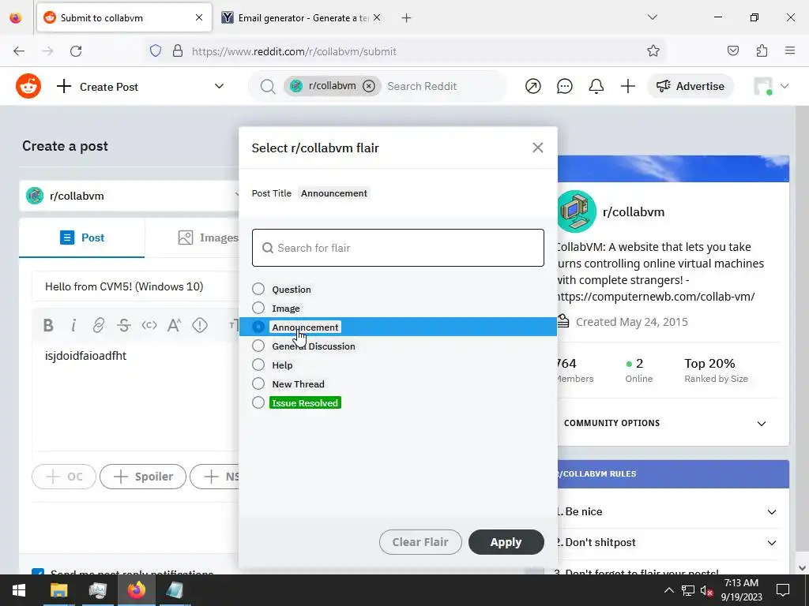Screen dimensions: 809x606
Task: Bookmark this page with the star icon
Action: click(x=653, y=51)
